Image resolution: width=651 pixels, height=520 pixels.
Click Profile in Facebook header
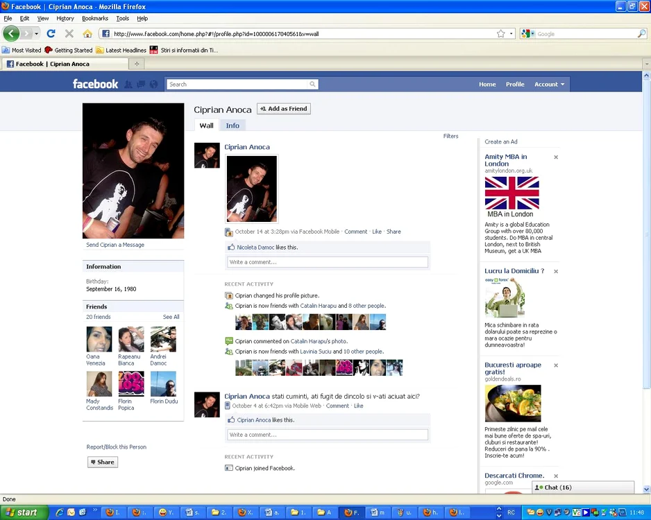tap(515, 84)
